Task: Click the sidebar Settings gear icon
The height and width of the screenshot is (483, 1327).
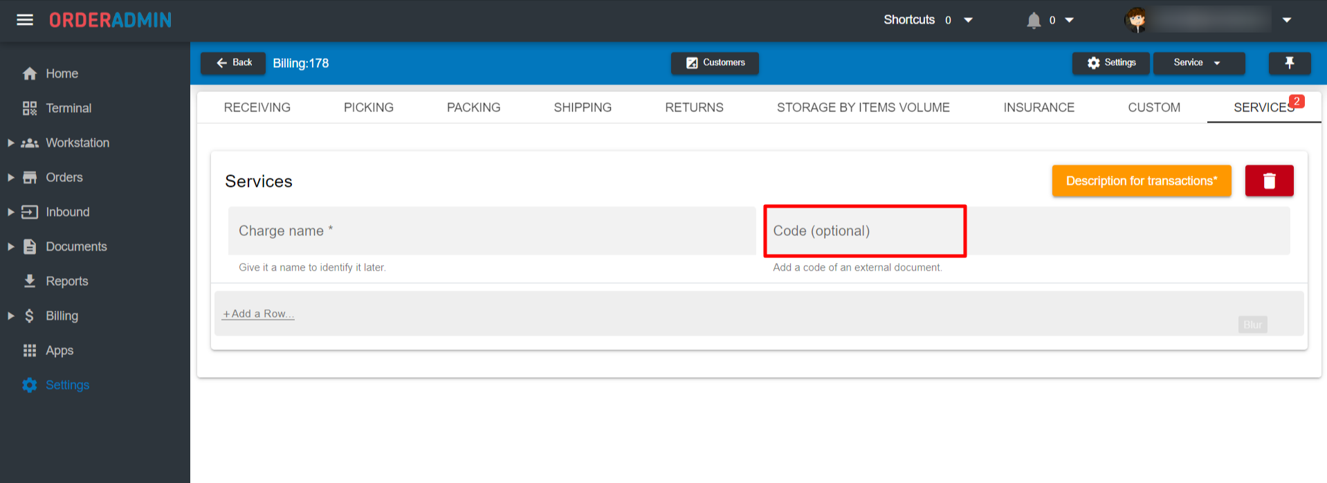Action: [30, 385]
